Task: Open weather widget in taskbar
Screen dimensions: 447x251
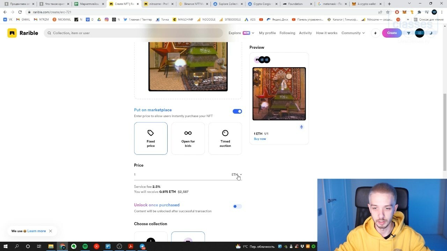Action: (x=255, y=246)
